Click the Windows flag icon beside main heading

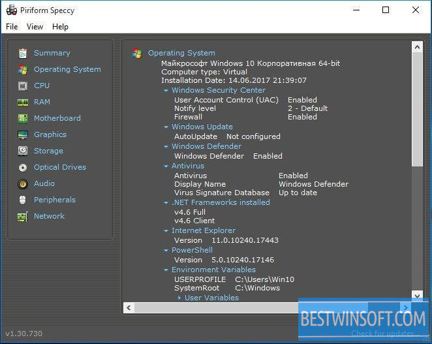pyautogui.click(x=137, y=53)
